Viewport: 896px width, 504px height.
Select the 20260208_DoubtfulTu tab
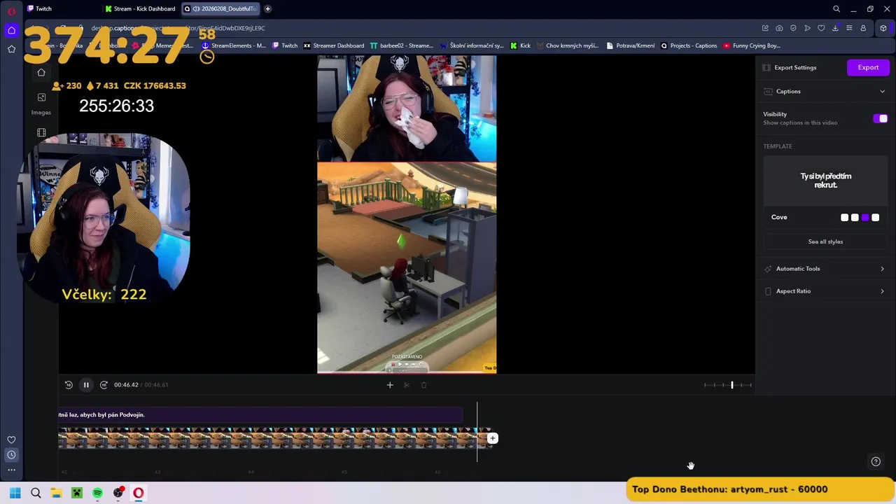point(220,9)
